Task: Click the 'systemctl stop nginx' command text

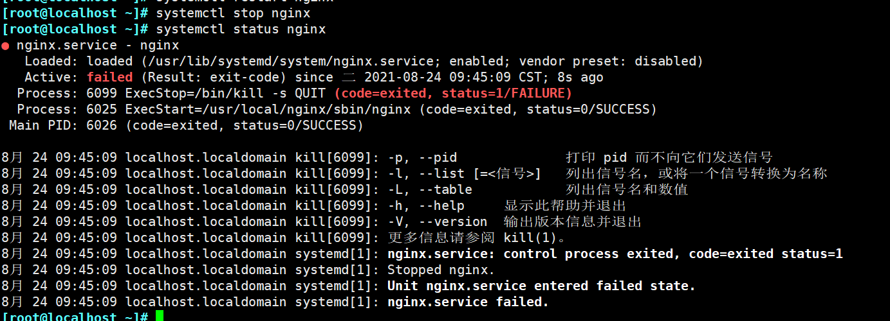Action: tap(233, 13)
